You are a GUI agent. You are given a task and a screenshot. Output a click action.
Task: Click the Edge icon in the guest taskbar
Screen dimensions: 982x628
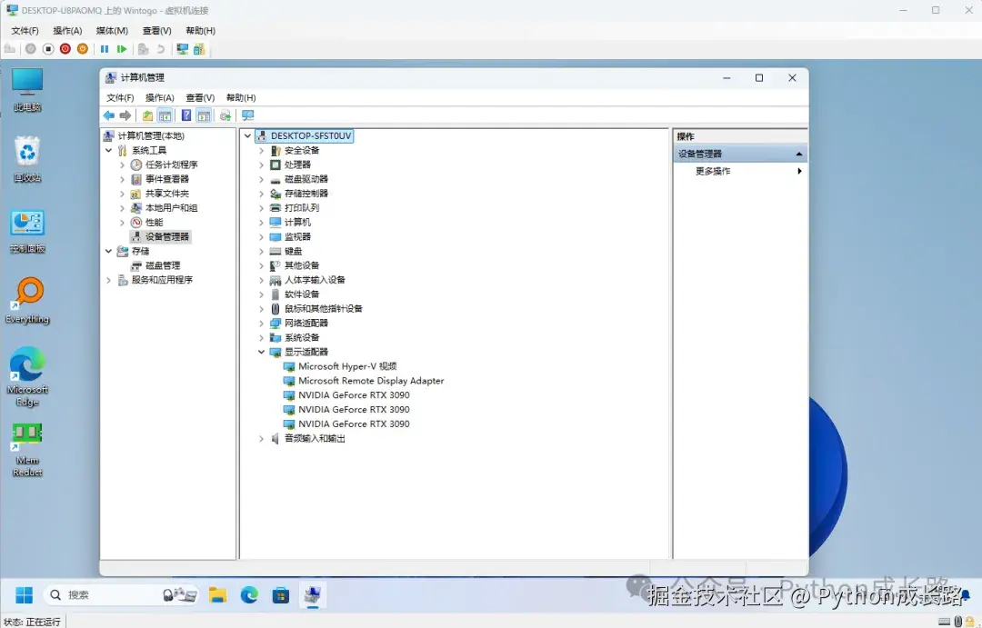pos(249,594)
